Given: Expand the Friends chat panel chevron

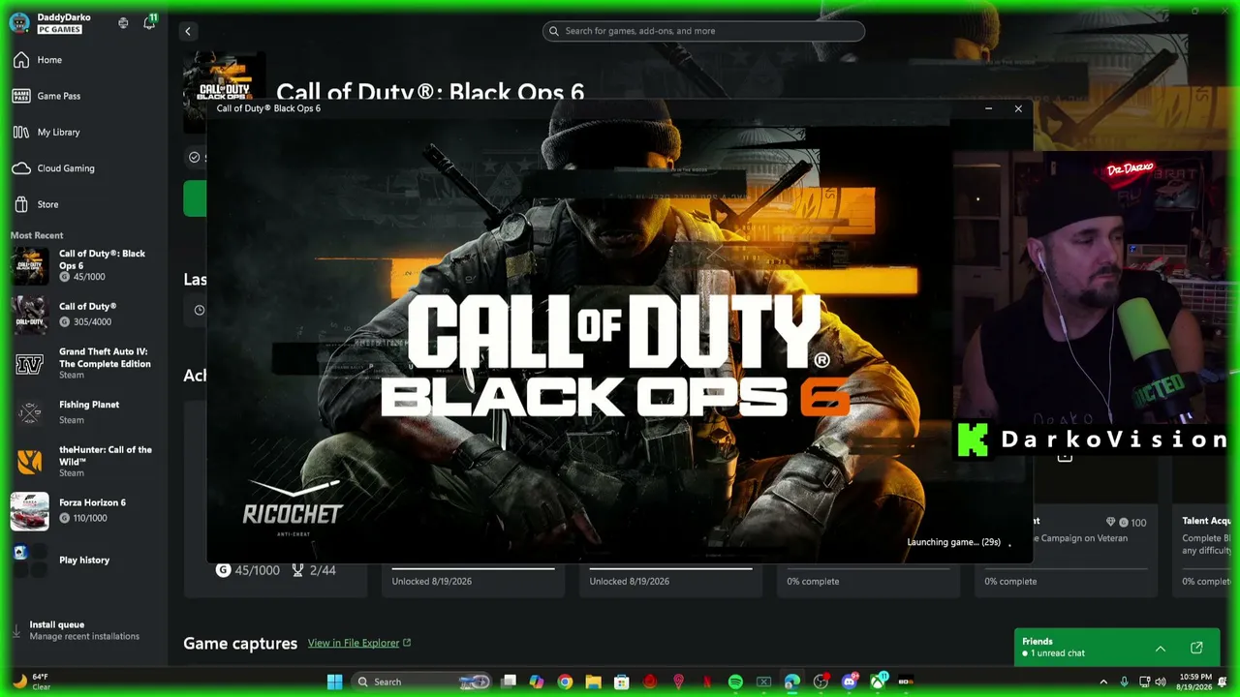Looking at the screenshot, I should click(1160, 648).
